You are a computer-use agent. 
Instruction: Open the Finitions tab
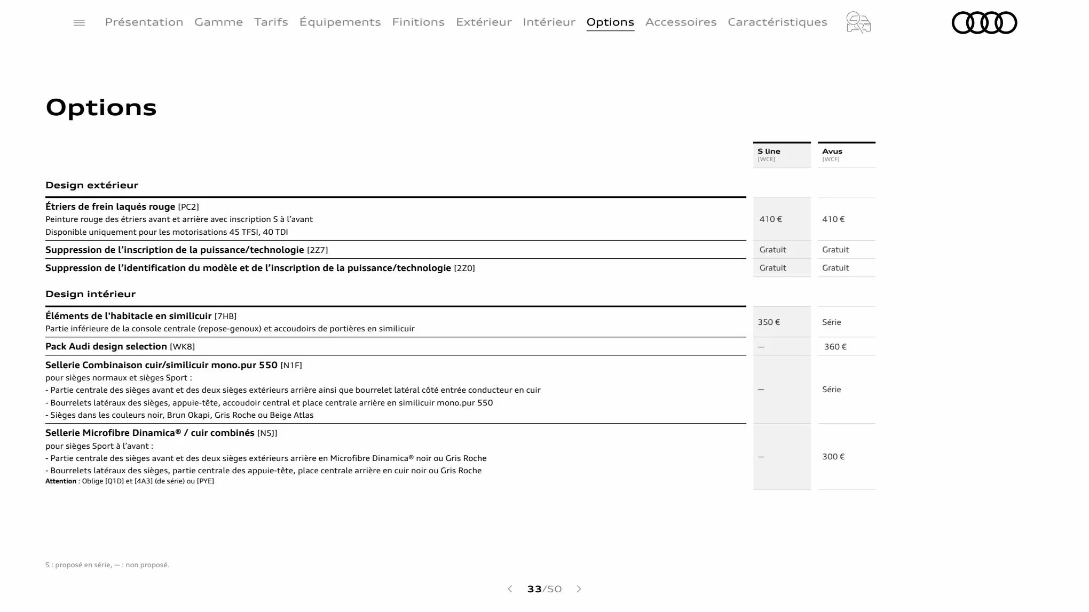(x=419, y=22)
